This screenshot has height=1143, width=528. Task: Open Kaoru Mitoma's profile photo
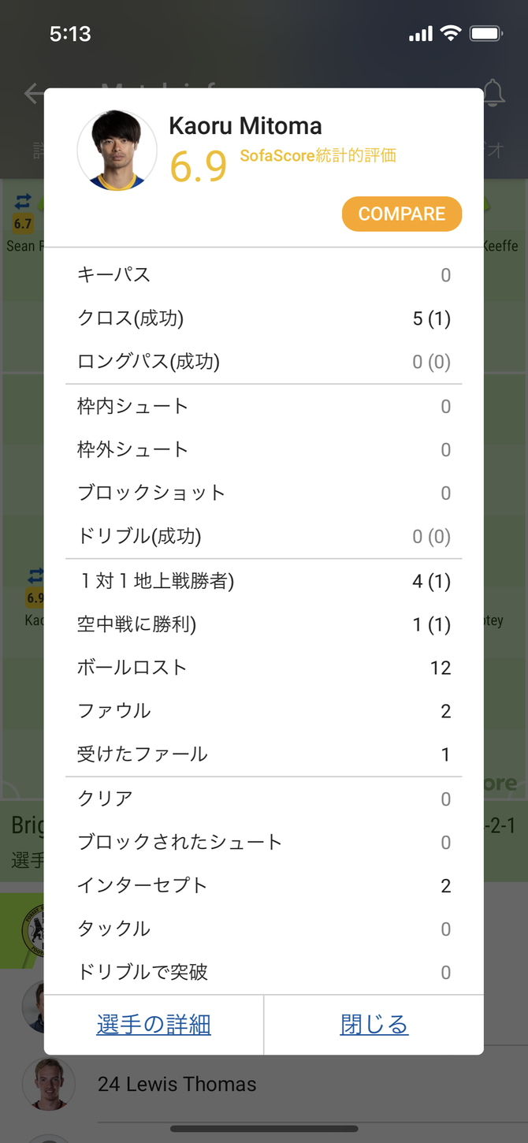[117, 151]
